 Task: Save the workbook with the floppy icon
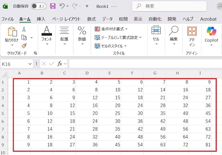pyautogui.click(x=53, y=6)
